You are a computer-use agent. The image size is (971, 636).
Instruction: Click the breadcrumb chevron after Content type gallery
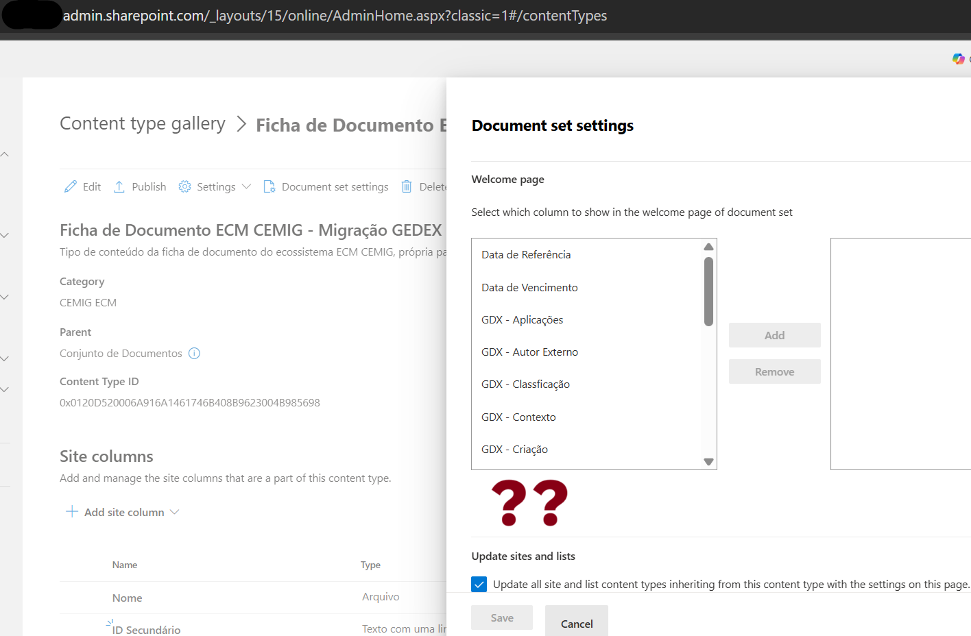coord(241,124)
